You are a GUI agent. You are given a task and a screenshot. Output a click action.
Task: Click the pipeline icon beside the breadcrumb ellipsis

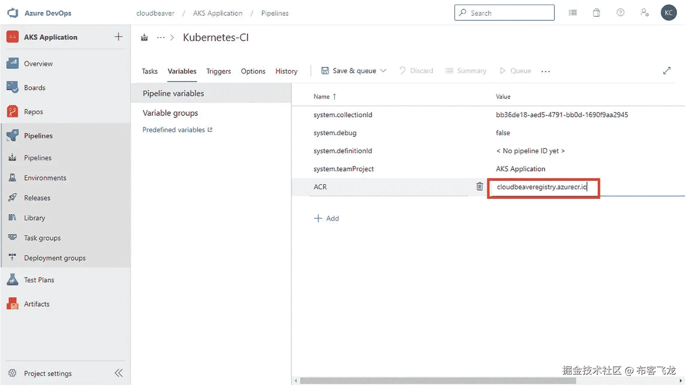point(144,37)
